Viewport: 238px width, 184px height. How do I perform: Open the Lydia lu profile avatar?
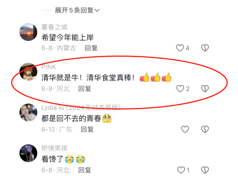coord(29,113)
